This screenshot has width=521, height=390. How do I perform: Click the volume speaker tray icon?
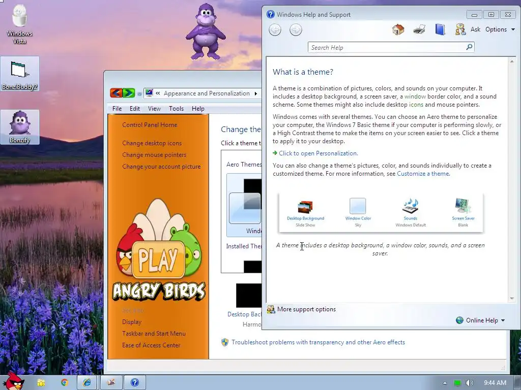pyautogui.click(x=469, y=383)
